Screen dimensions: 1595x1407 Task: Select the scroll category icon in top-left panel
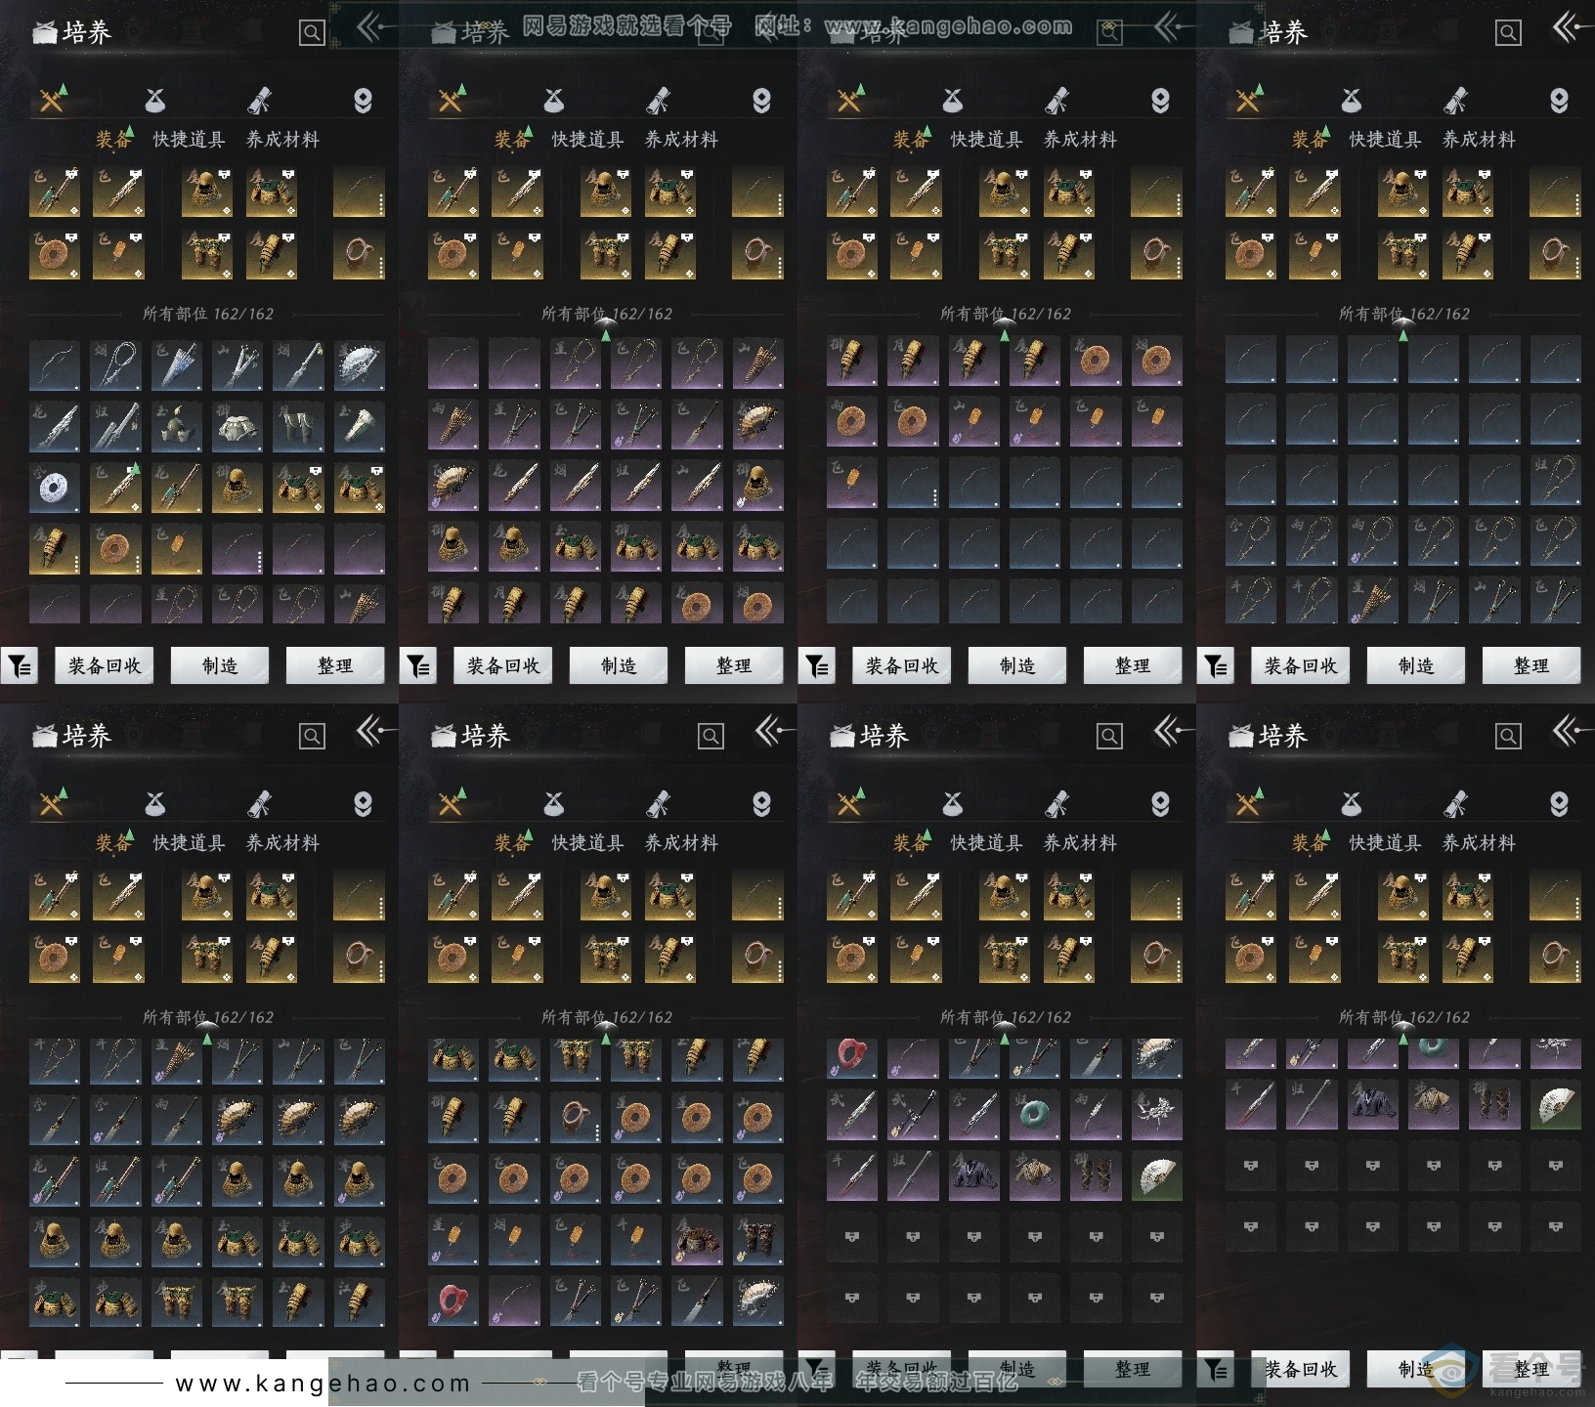[x=259, y=100]
